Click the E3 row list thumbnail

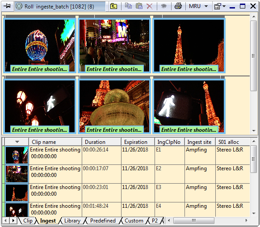(17, 193)
